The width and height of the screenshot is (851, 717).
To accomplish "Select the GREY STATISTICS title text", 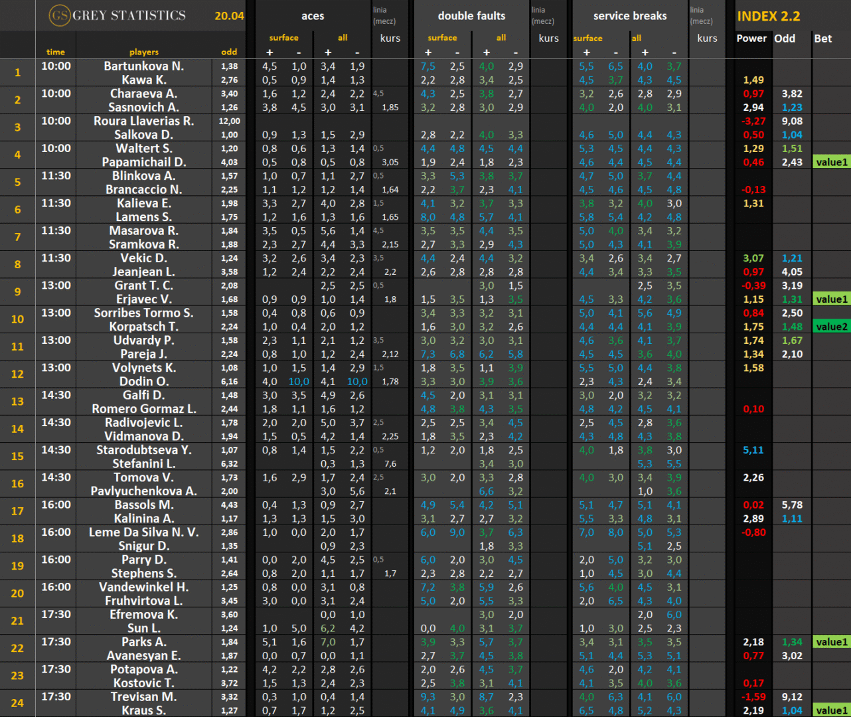I will (x=129, y=16).
